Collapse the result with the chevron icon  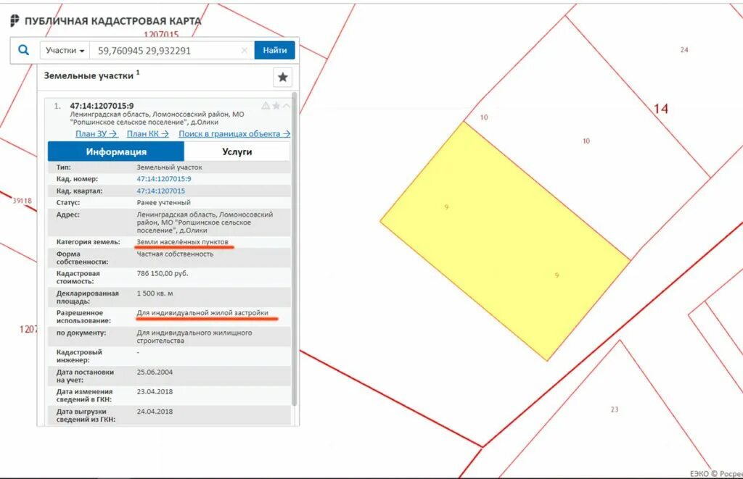tap(286, 106)
